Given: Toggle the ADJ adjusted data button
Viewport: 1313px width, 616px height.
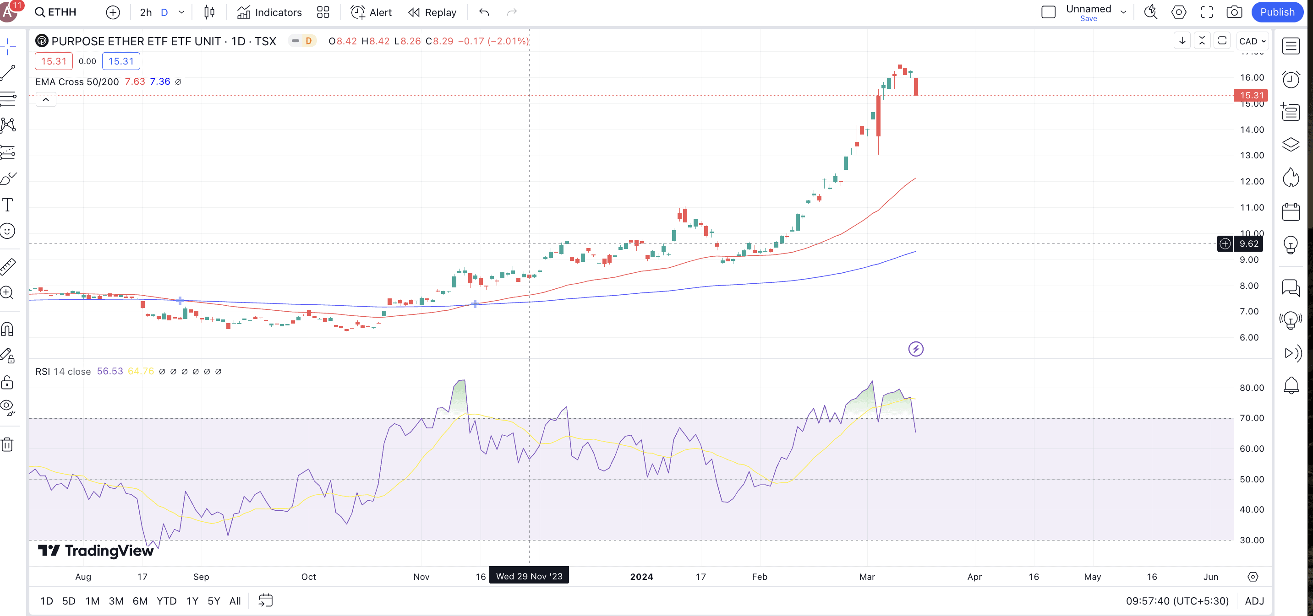Looking at the screenshot, I should 1254,601.
